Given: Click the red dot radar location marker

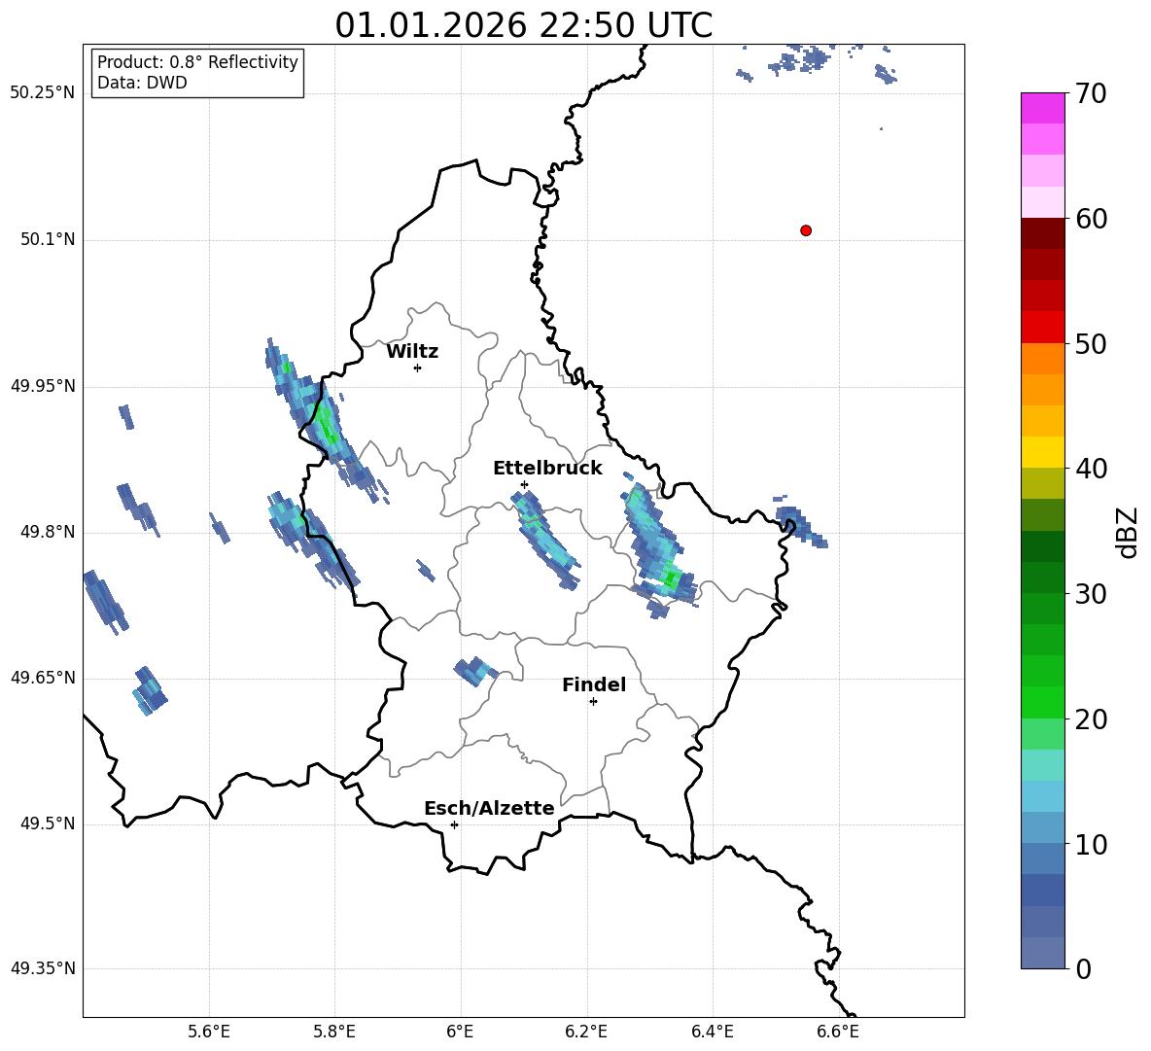Looking at the screenshot, I should tap(806, 230).
